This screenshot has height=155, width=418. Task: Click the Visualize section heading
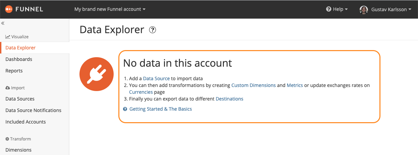pyautogui.click(x=17, y=37)
